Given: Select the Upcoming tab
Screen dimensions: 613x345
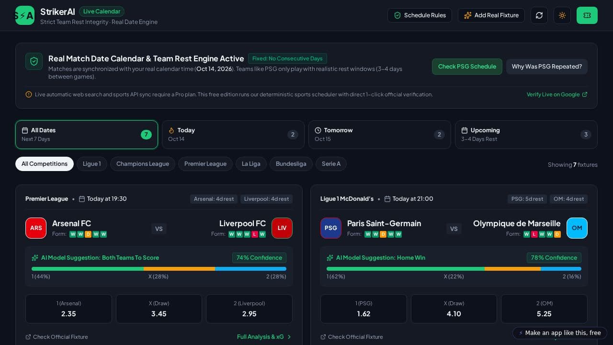Looking at the screenshot, I should pyautogui.click(x=526, y=135).
